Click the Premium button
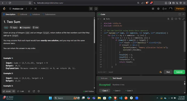The height and width of the screenshot is (101, 187). [x=180, y=9]
